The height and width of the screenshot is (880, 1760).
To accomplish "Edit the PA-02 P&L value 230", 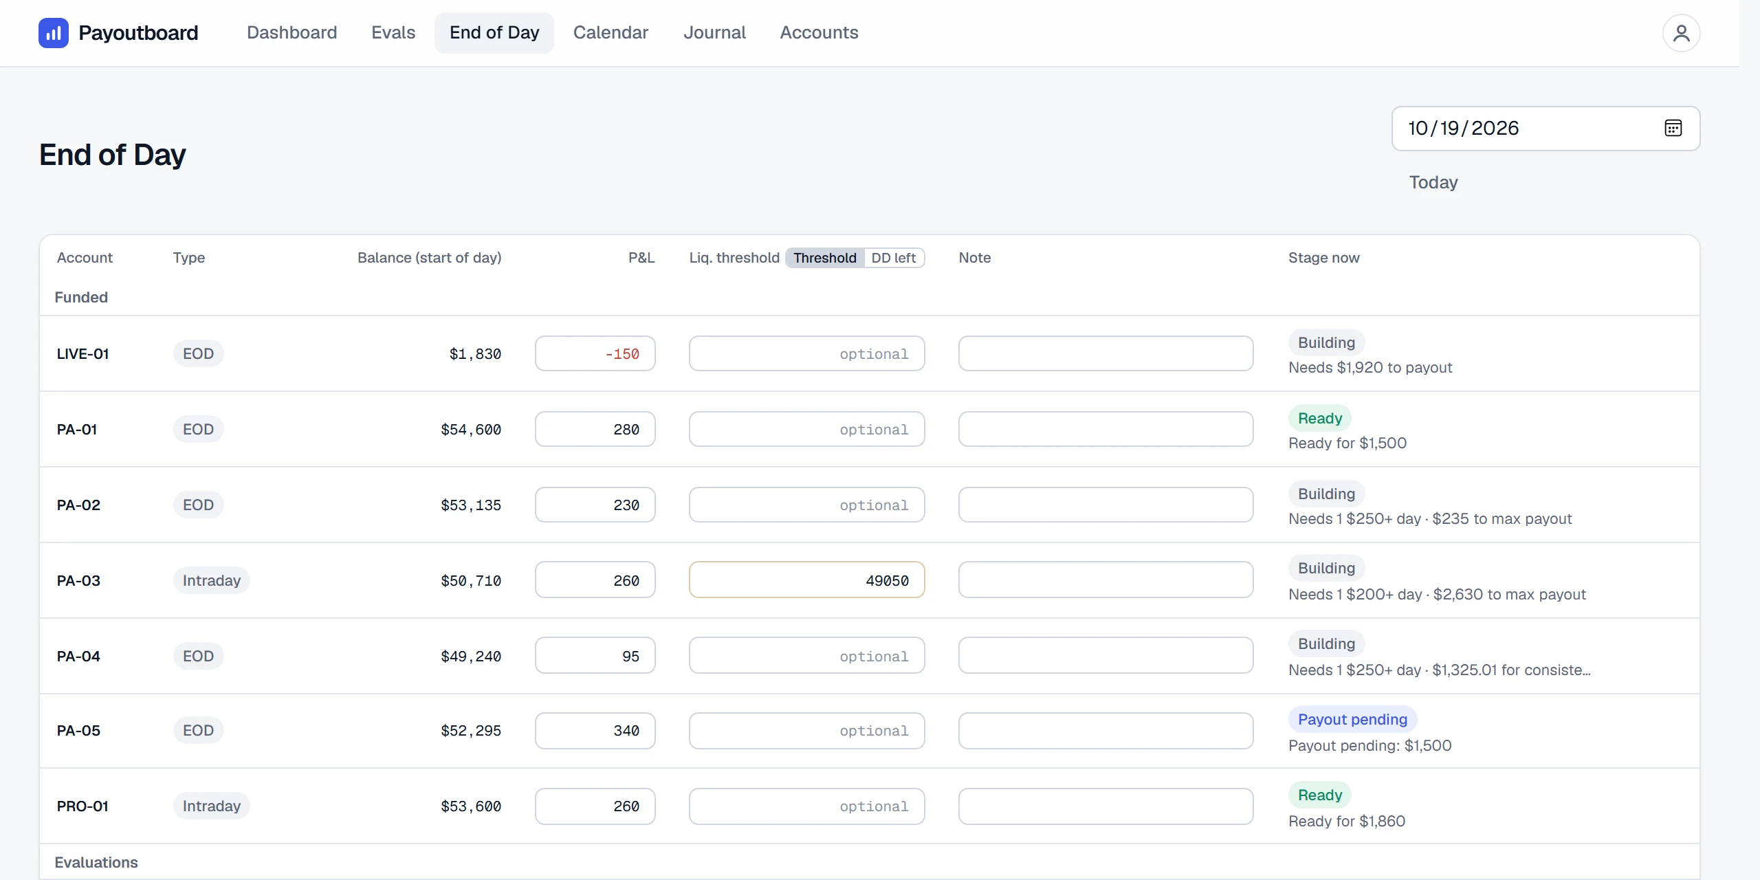I will click(595, 505).
